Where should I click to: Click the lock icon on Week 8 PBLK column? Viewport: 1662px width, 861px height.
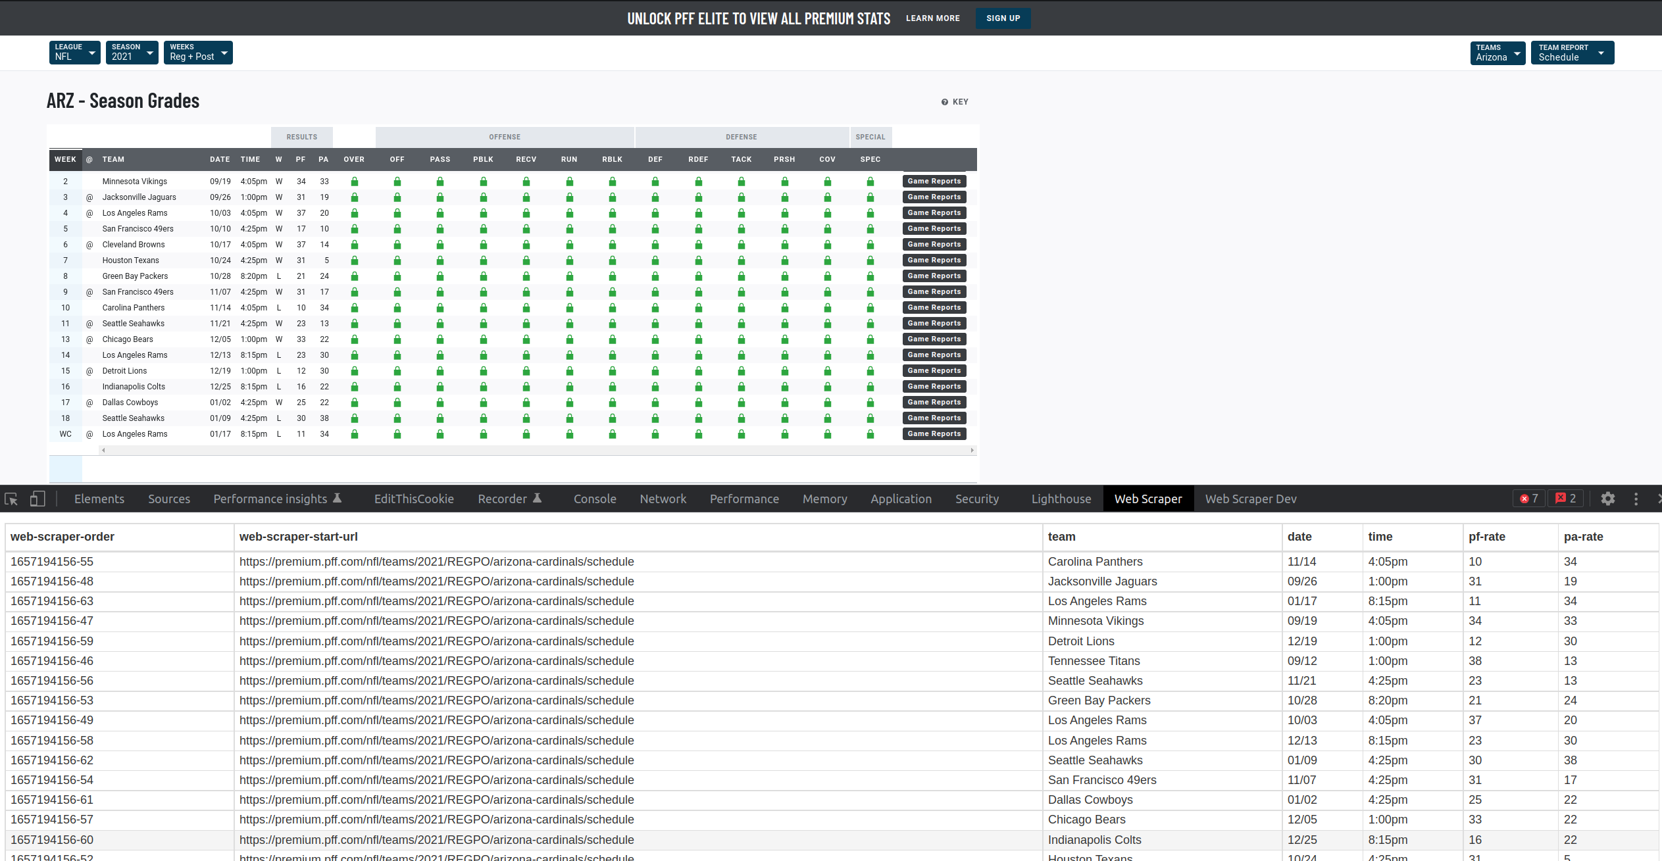point(484,276)
